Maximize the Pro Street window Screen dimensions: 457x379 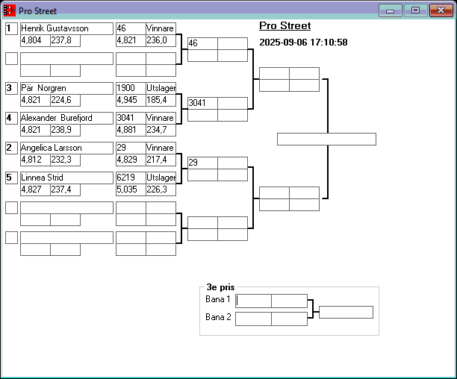(x=415, y=10)
